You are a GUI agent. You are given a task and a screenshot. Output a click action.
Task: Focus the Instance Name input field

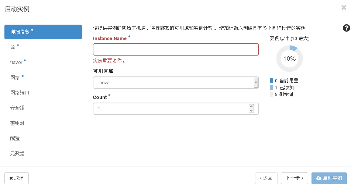pos(176,50)
